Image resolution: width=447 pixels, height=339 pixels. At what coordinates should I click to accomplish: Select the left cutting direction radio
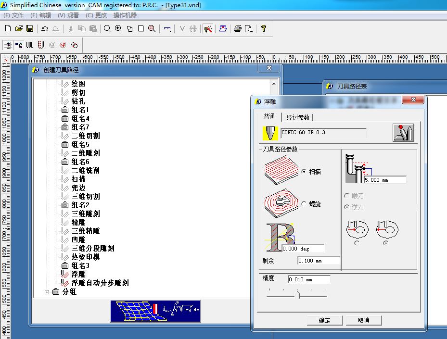(357, 243)
